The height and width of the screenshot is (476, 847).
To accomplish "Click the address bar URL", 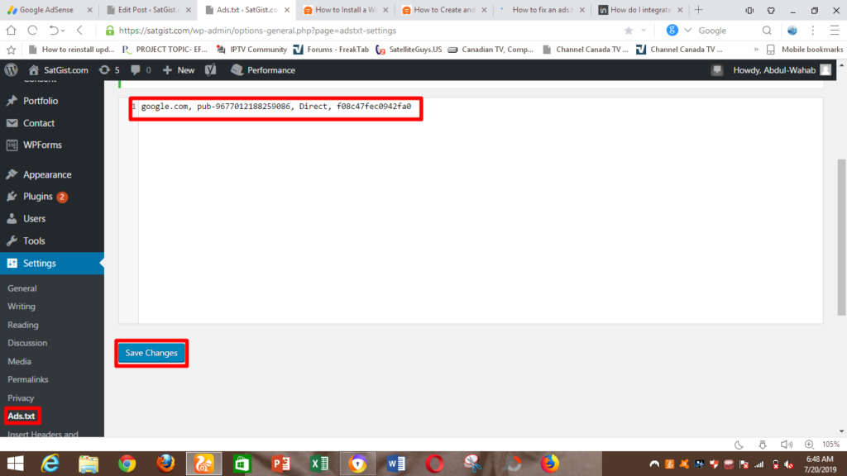I will coord(258,31).
